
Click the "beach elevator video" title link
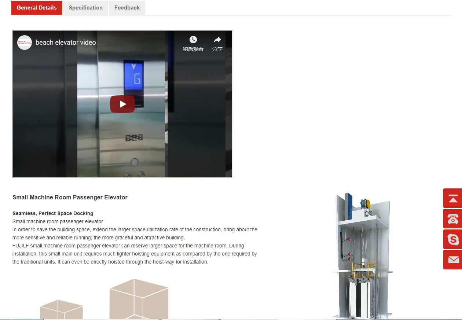tap(66, 43)
